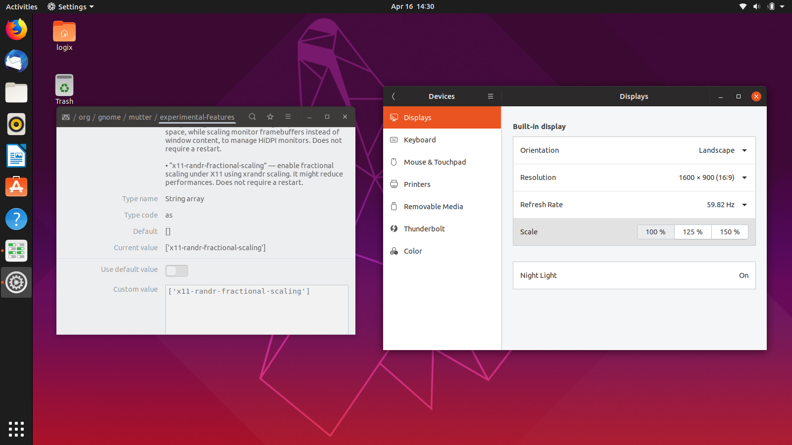Select the 125 % scale option

693,231
